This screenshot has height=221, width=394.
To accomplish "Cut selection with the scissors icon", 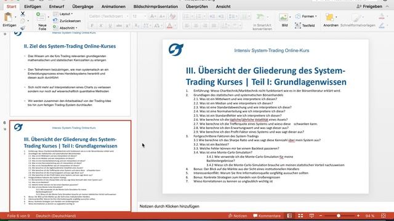I will tap(23, 14).
